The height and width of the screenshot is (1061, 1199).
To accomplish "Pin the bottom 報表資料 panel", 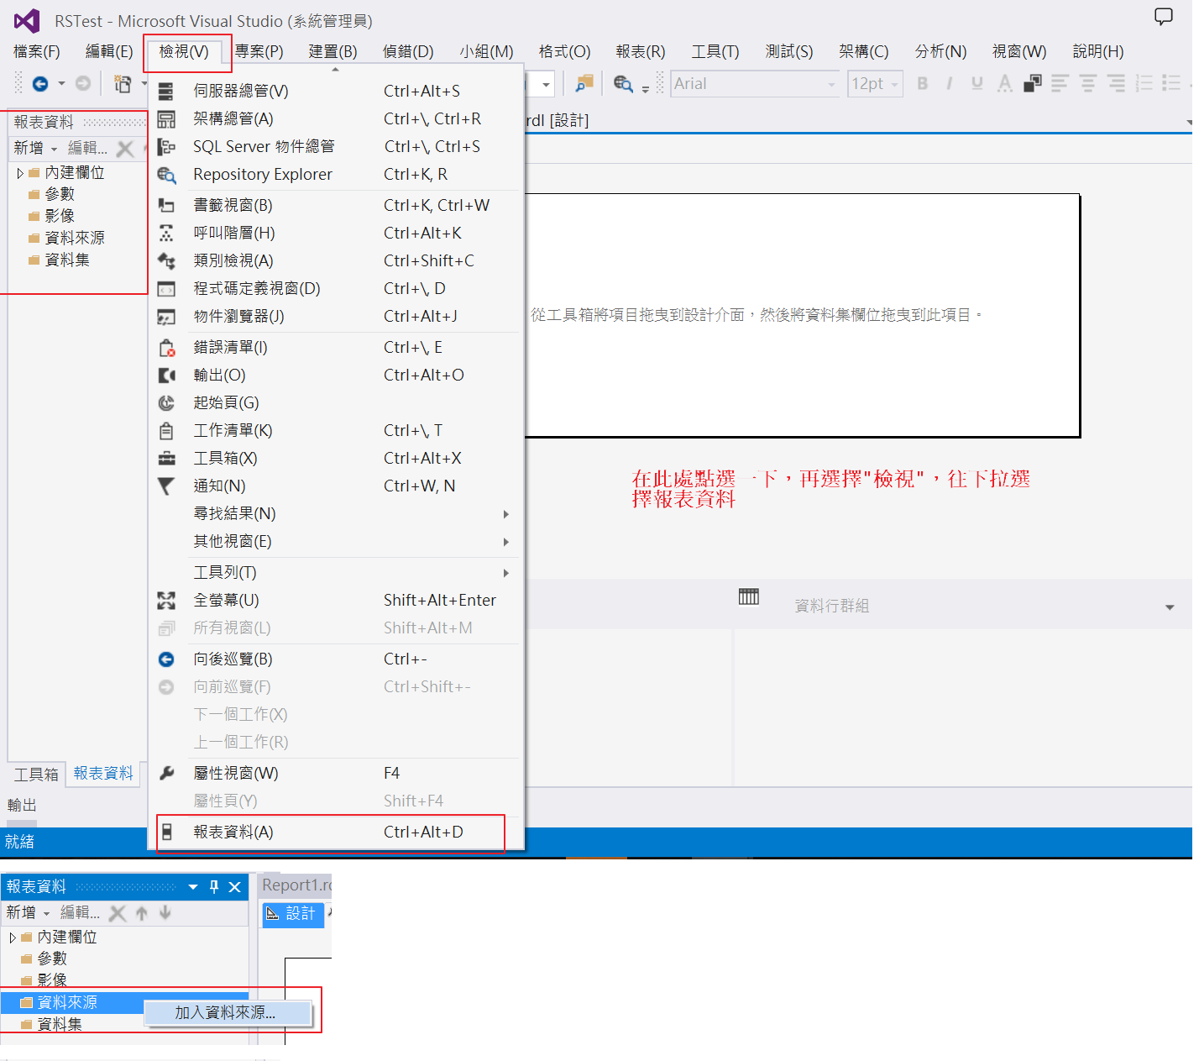I will coord(214,887).
